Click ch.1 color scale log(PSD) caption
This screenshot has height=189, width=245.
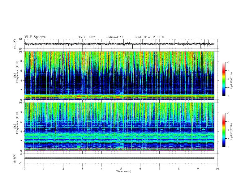(232, 81)
